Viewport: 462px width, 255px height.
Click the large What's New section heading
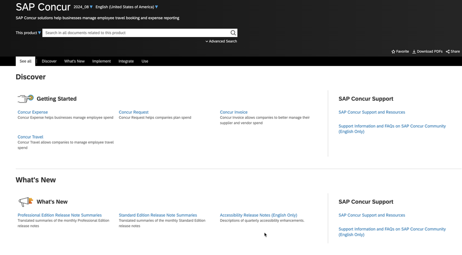[36, 180]
